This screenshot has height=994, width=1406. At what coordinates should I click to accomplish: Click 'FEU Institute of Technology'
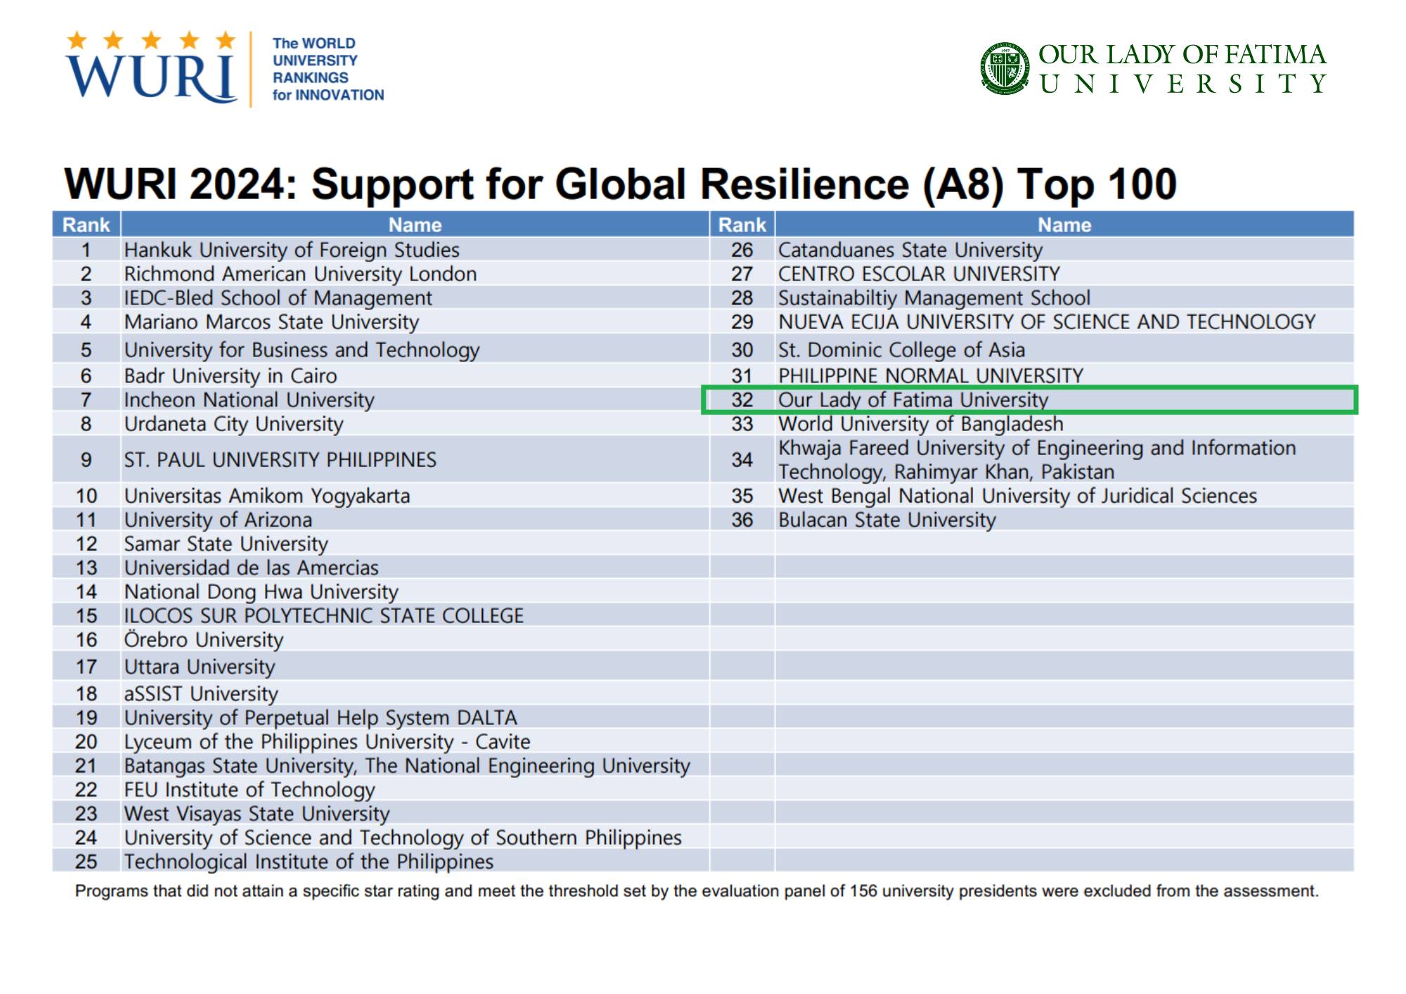tap(250, 789)
